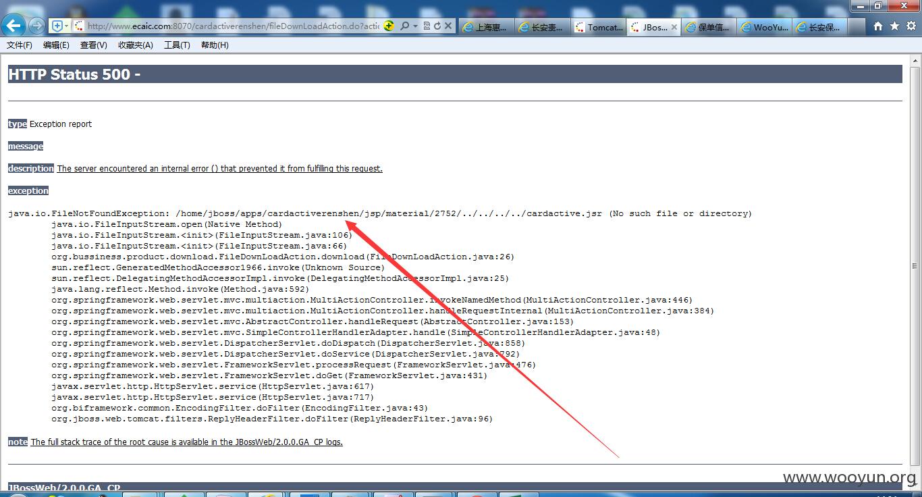
Task: Open the 帮助(H) menu
Action: (215, 45)
